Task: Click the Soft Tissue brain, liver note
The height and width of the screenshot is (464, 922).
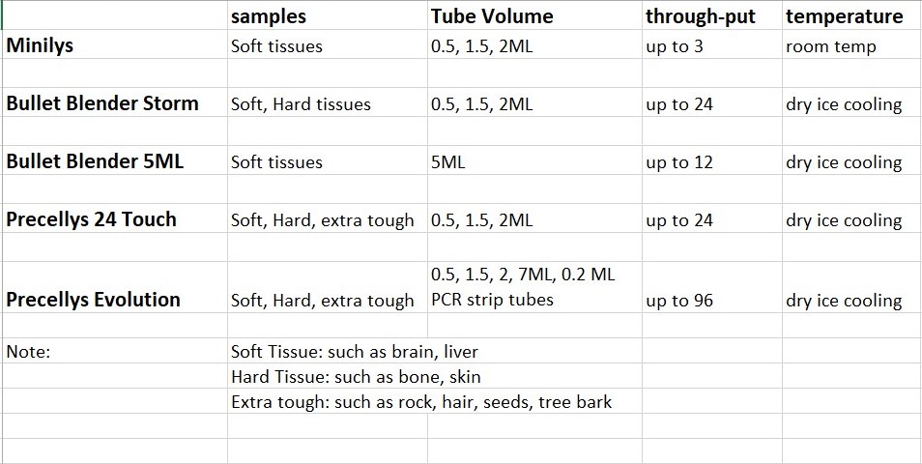Action: tap(355, 352)
